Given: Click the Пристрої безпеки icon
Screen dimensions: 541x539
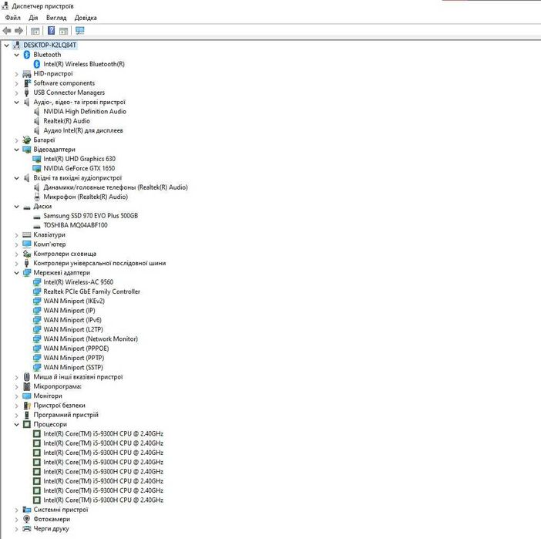Looking at the screenshot, I should tap(26, 406).
